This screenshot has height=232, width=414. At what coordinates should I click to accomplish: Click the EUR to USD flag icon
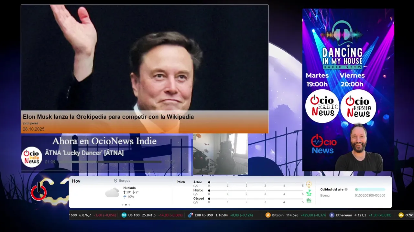tap(191, 215)
